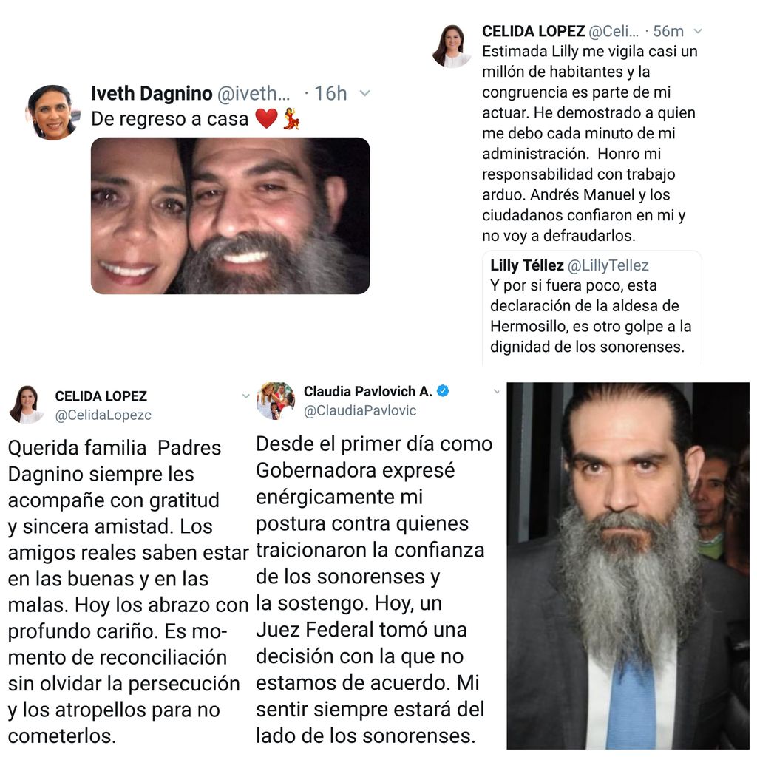
Task: Click the Iveth Dagnino display name
Action: pos(152,93)
